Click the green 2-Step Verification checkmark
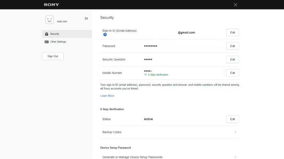284x159 pixels. coord(146,75)
